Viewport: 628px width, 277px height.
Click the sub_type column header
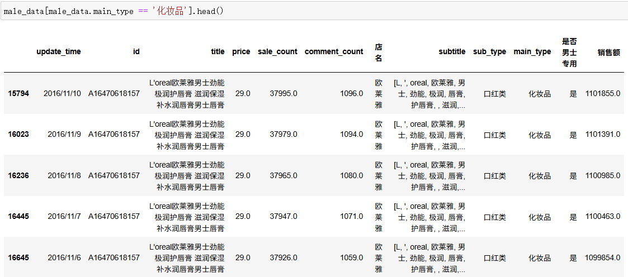coord(489,51)
